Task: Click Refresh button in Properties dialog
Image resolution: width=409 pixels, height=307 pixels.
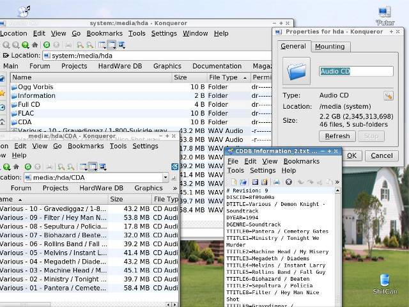Action: 337,136
